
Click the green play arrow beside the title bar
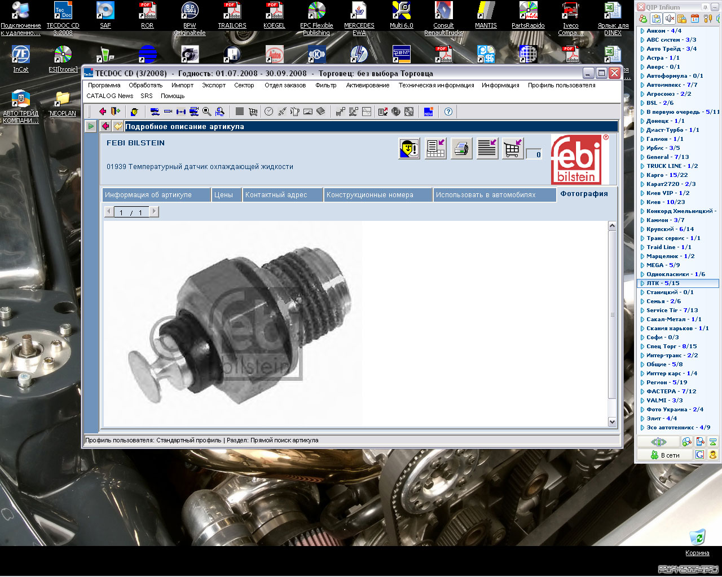coord(91,126)
